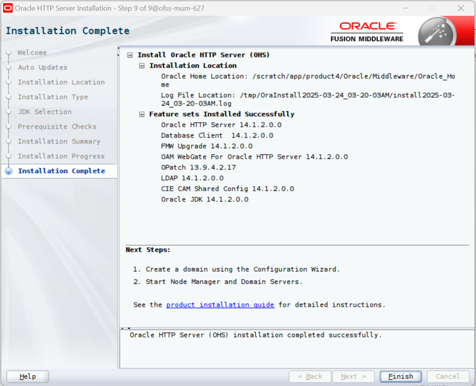Select the Installation Progress step

[61, 156]
